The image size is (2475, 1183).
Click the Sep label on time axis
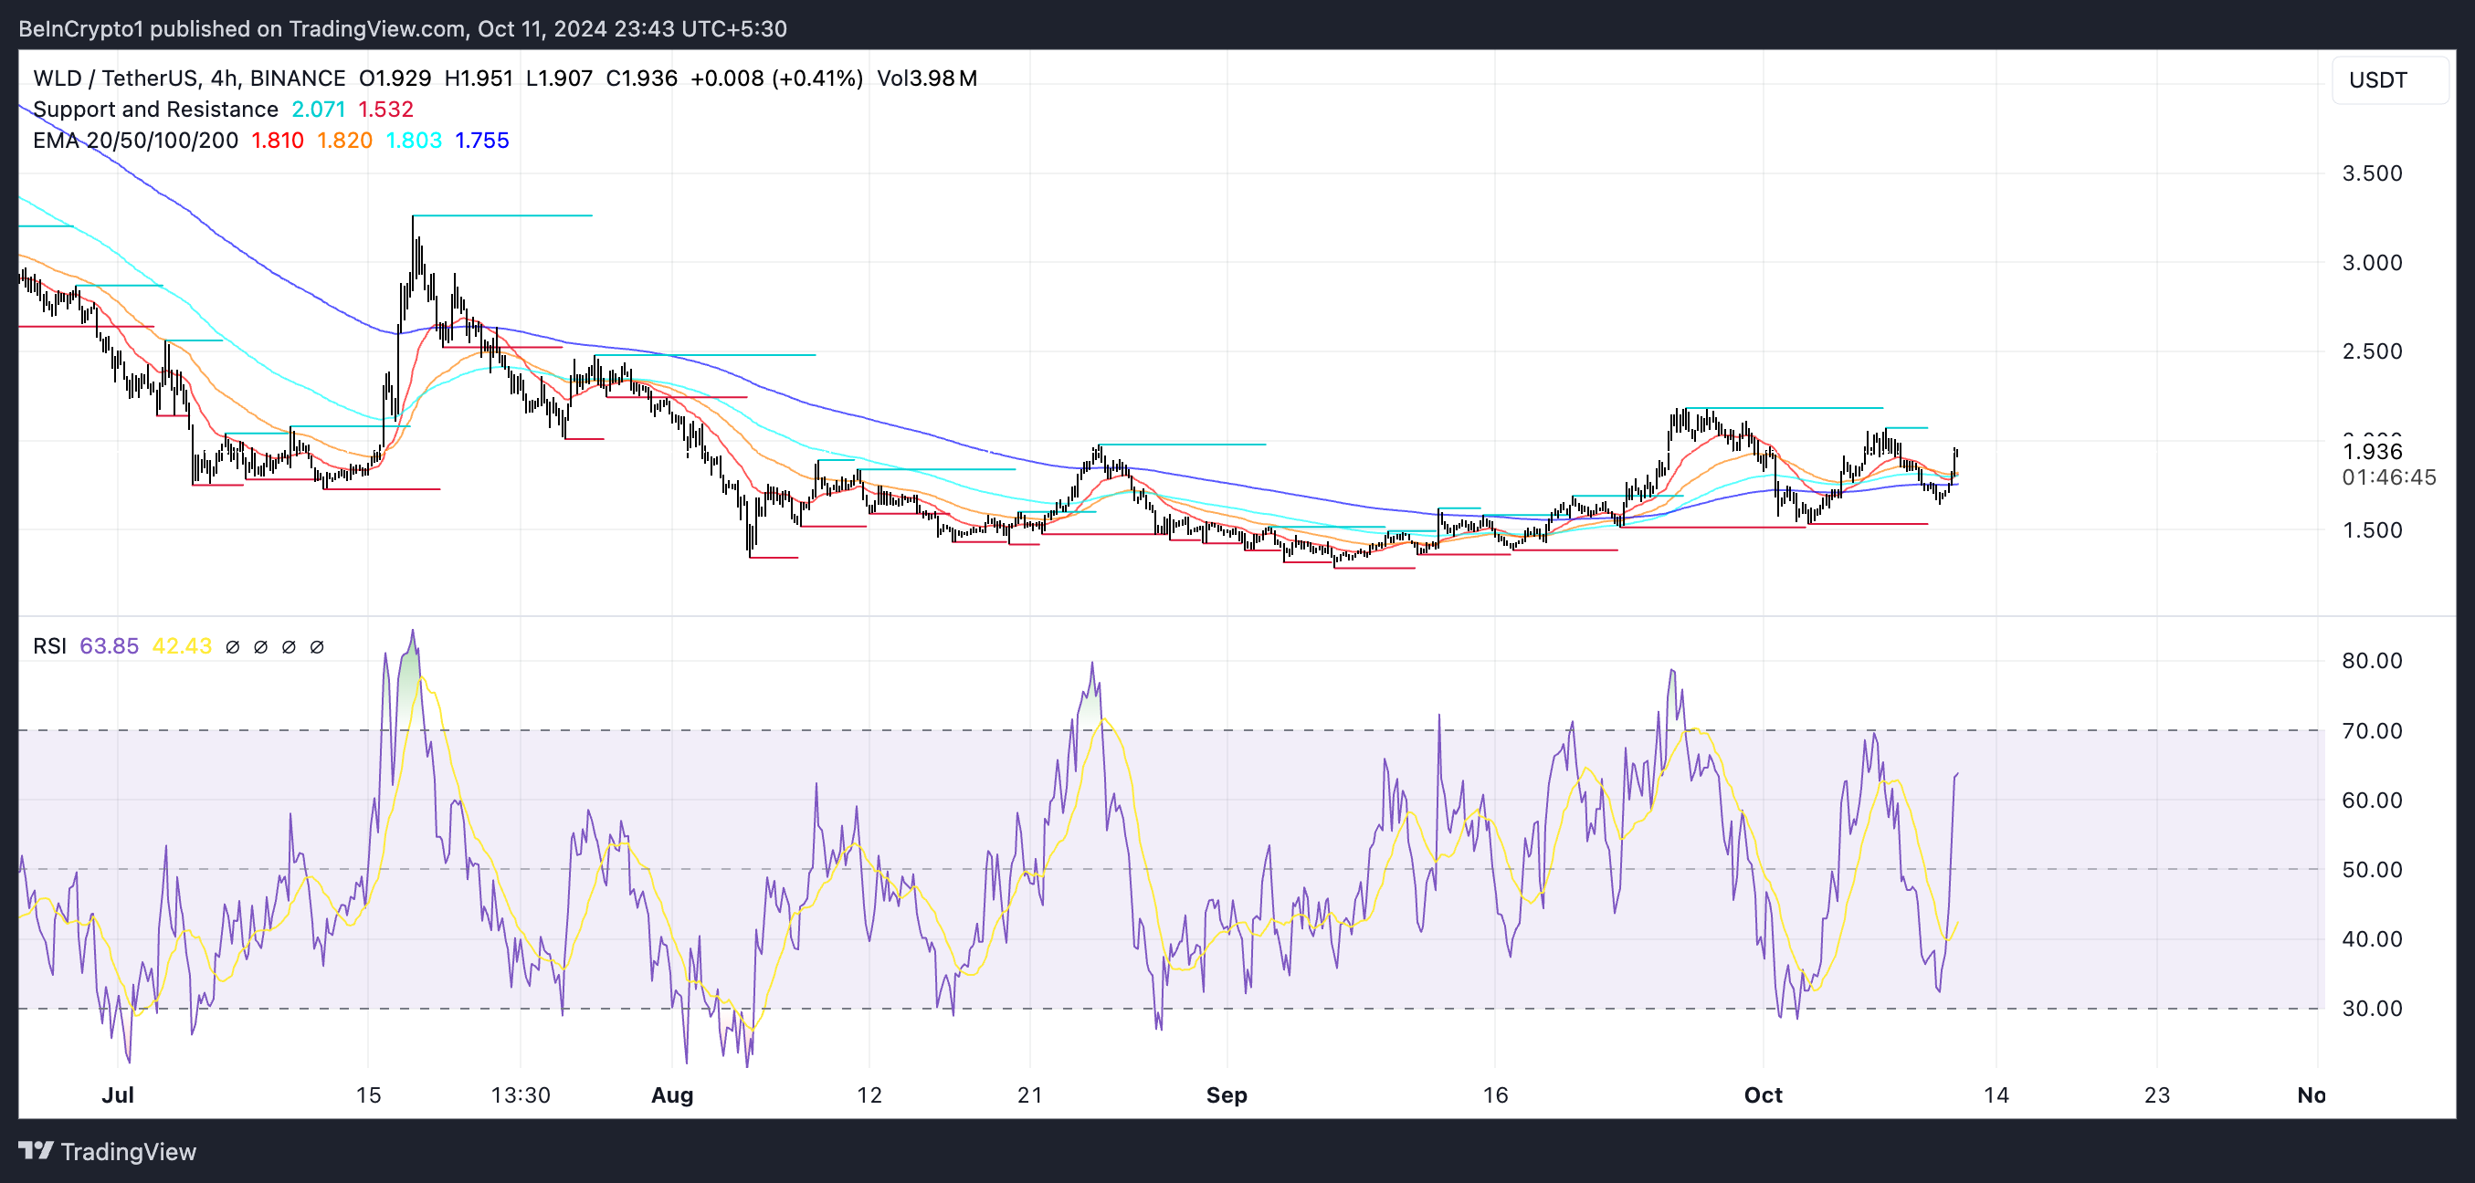pyautogui.click(x=1226, y=1094)
